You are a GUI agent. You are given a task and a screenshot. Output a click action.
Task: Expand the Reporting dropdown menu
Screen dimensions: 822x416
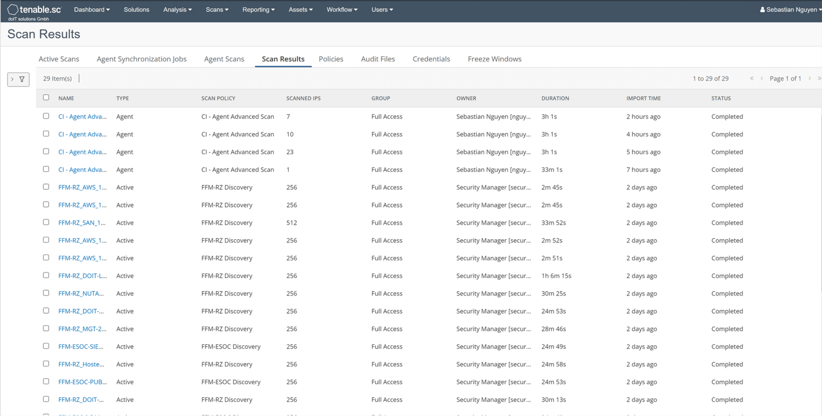259,10
